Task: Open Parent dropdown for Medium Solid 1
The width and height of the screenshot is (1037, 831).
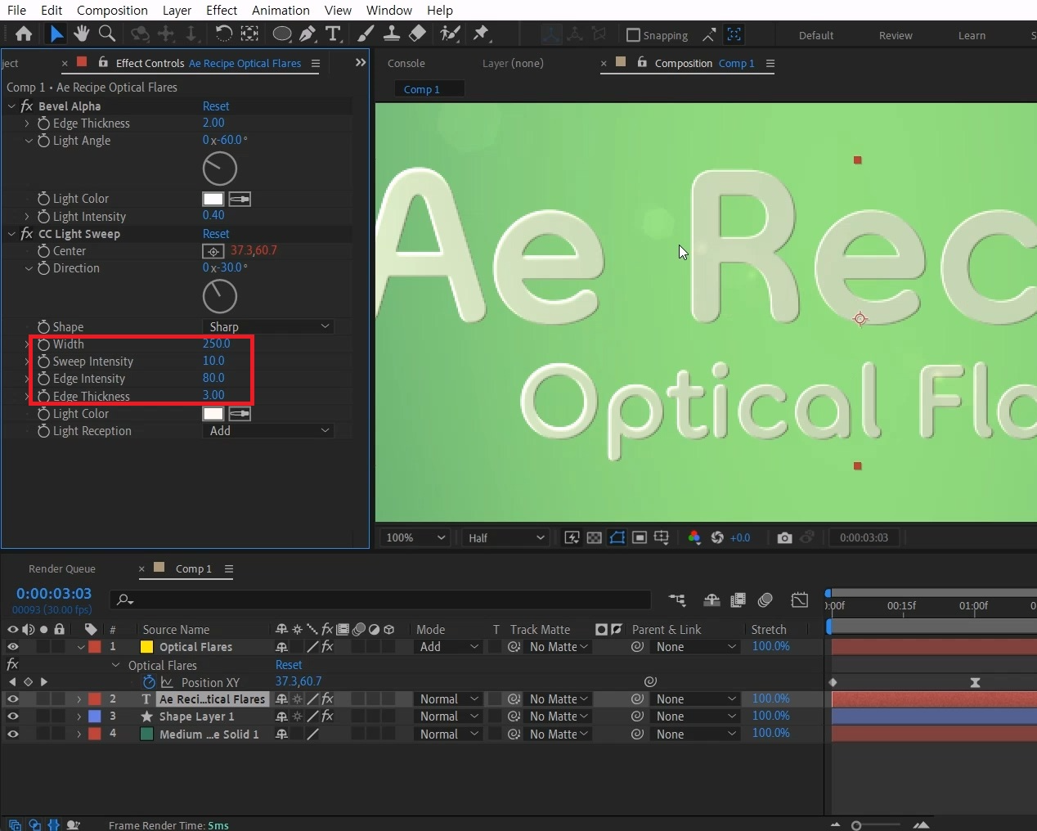Action: click(696, 734)
